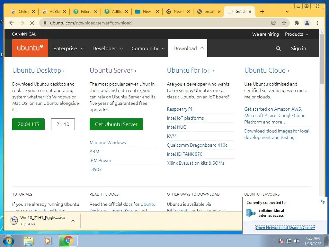Expand the Developer menu
329x247 pixels.
pos(108,48)
